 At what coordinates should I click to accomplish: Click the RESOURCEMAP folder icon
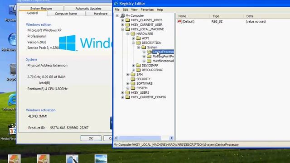pyautogui.click(x=138, y=70)
